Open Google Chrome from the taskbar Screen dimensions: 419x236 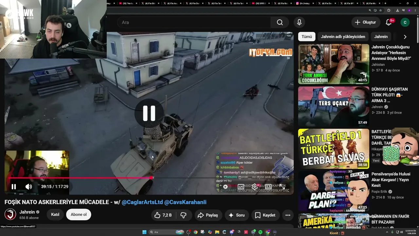click(x=195, y=232)
